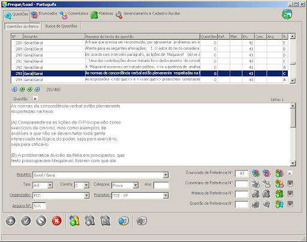Remove Enunciado de Referência with red X
307x242 pixels.
tap(290, 174)
